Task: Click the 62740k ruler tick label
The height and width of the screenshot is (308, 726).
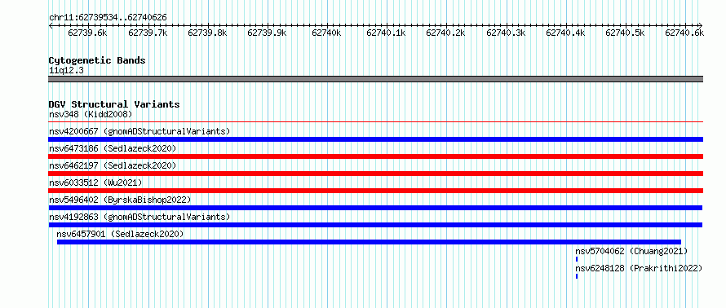Action: click(x=326, y=33)
